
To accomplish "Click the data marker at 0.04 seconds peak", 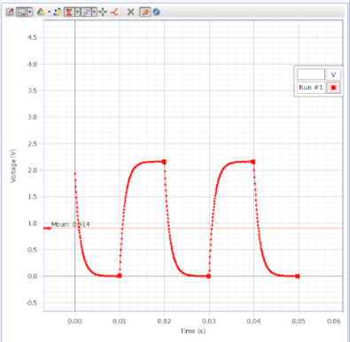I will coord(253,162).
